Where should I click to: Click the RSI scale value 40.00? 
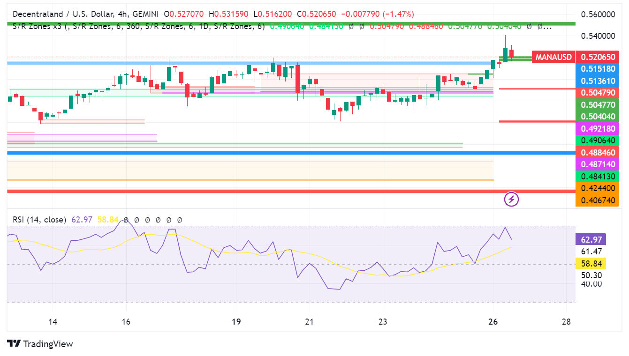point(591,283)
